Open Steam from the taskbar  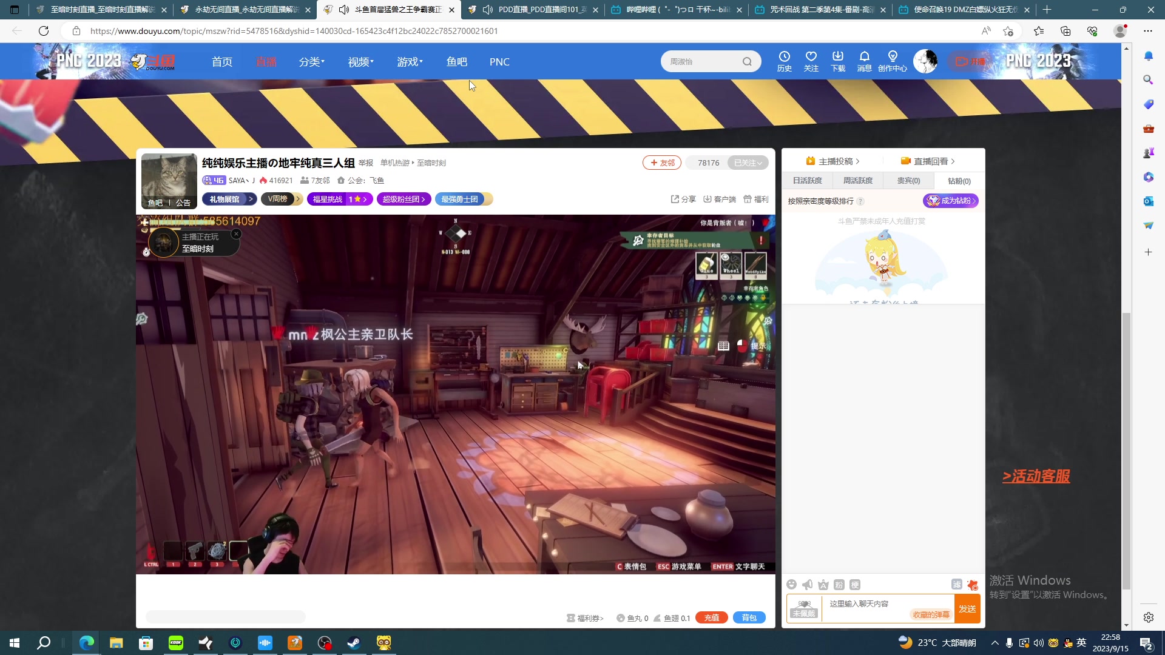[x=354, y=643]
